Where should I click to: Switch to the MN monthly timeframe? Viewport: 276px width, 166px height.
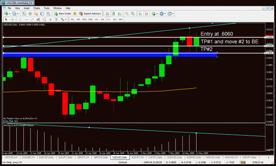point(121,19)
